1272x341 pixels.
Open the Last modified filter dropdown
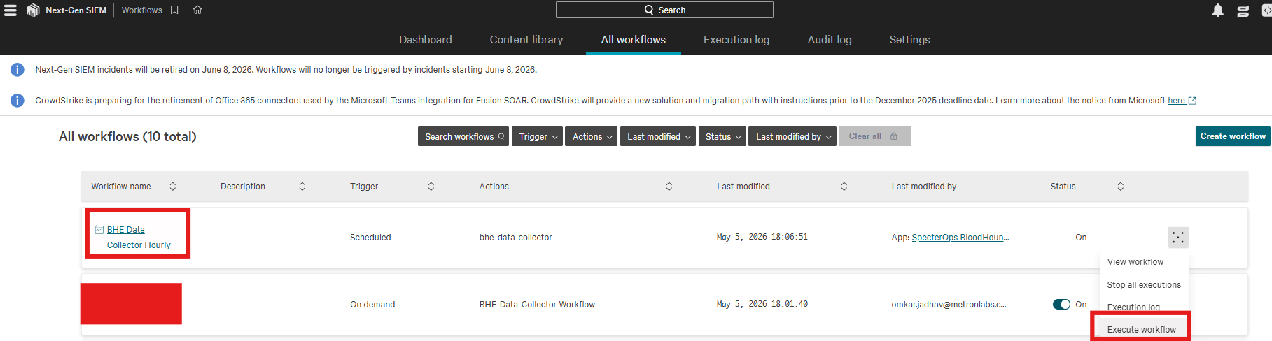[658, 136]
